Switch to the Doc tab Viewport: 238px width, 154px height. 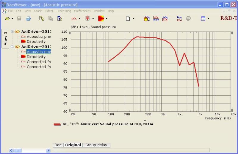coord(58,145)
